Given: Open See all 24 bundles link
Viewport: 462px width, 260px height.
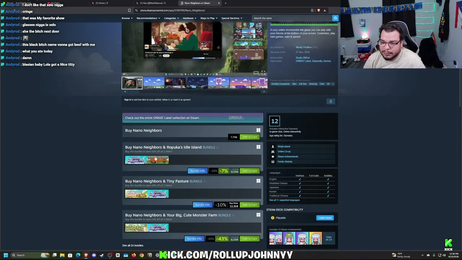Looking at the screenshot, I should [133, 246].
